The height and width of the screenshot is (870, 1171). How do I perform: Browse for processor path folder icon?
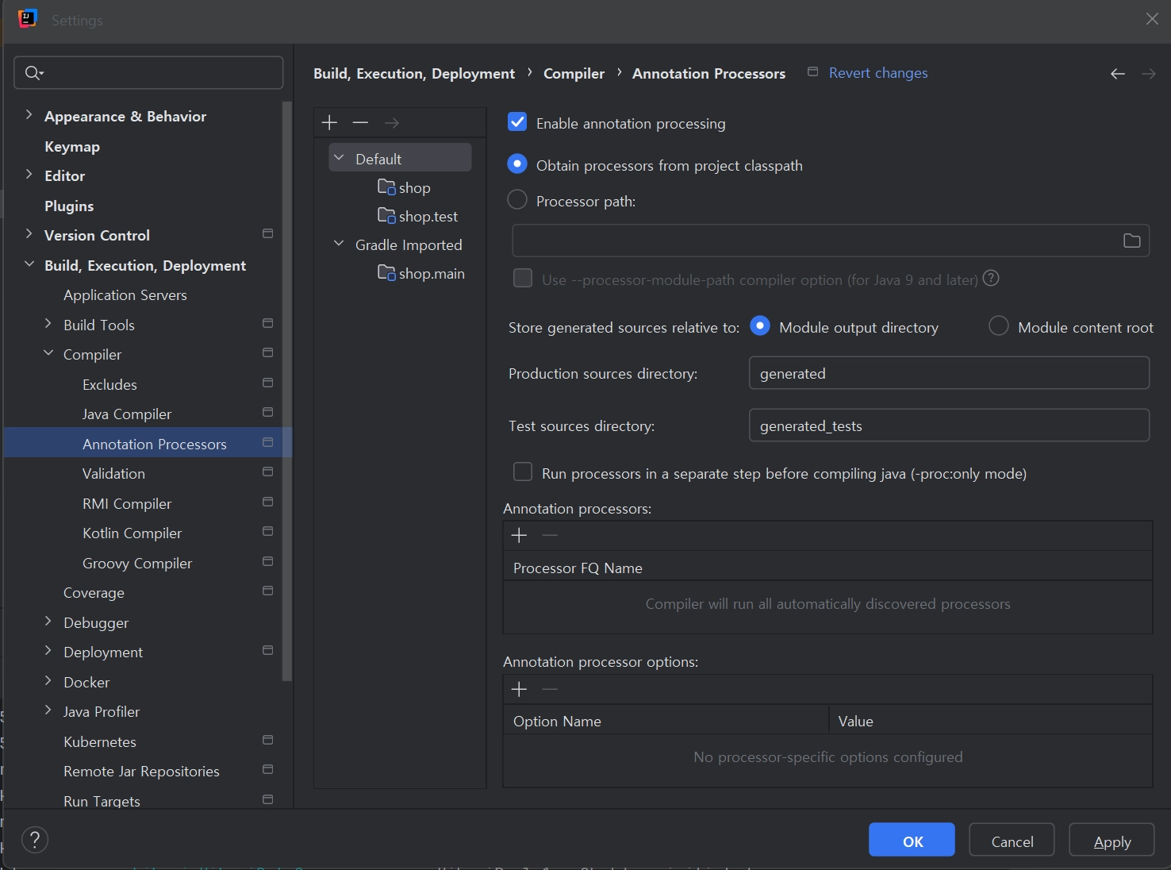[x=1131, y=241]
